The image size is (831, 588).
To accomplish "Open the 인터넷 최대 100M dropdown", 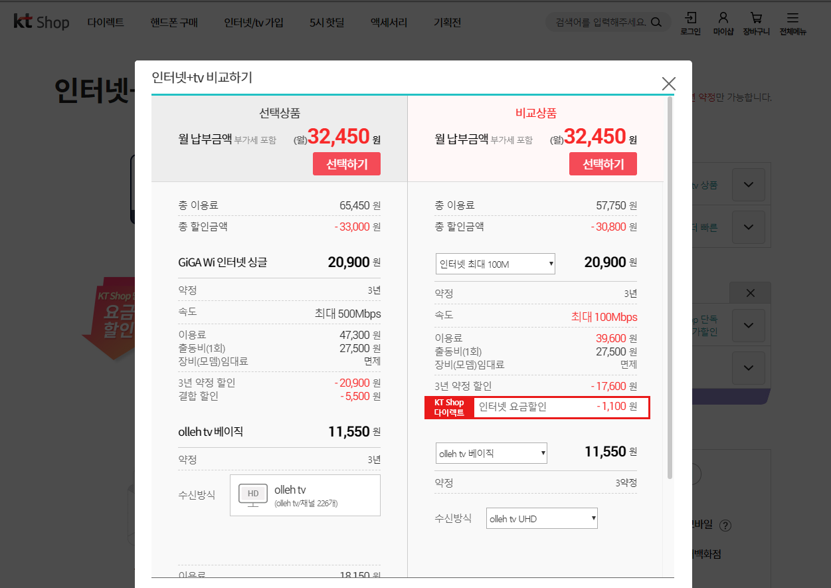I will click(x=496, y=264).
